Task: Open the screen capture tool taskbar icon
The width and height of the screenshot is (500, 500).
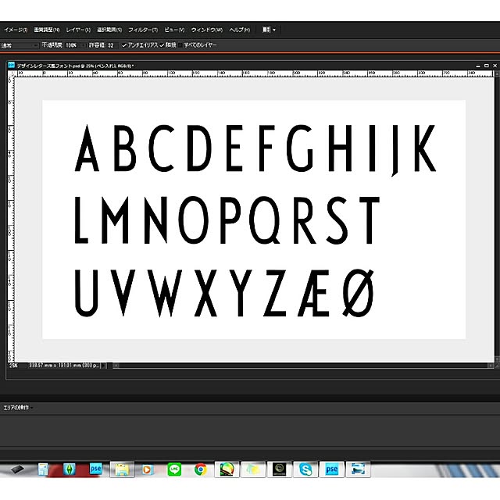Action: tap(358, 470)
